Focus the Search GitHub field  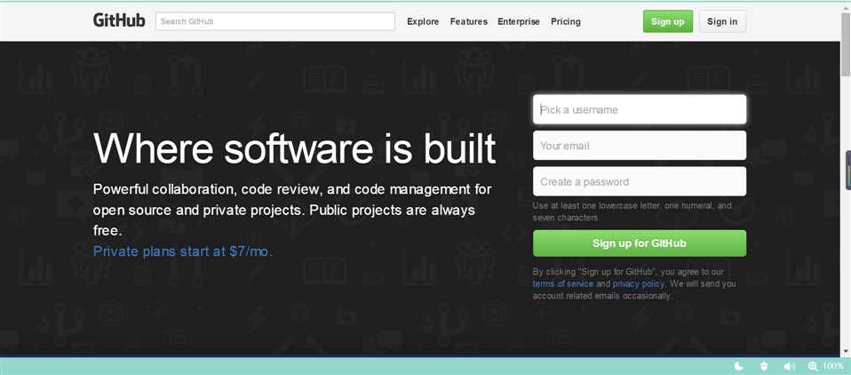[275, 21]
